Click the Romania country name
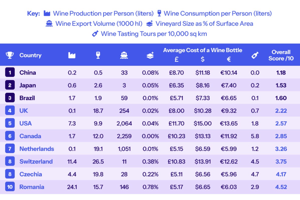 coord(32,187)
